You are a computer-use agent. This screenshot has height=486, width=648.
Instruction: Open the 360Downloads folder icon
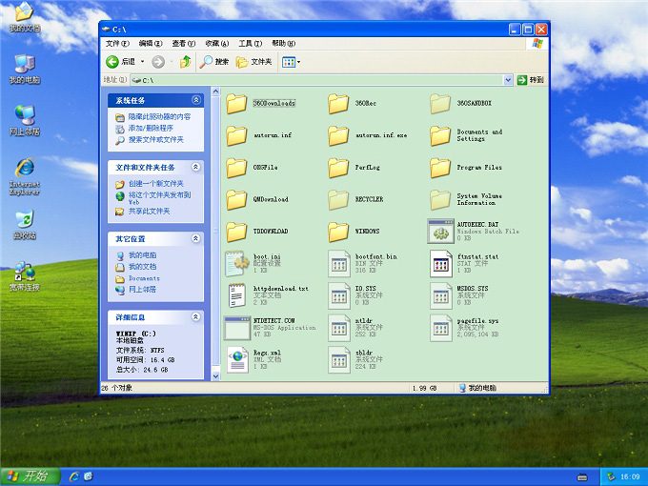pos(236,103)
